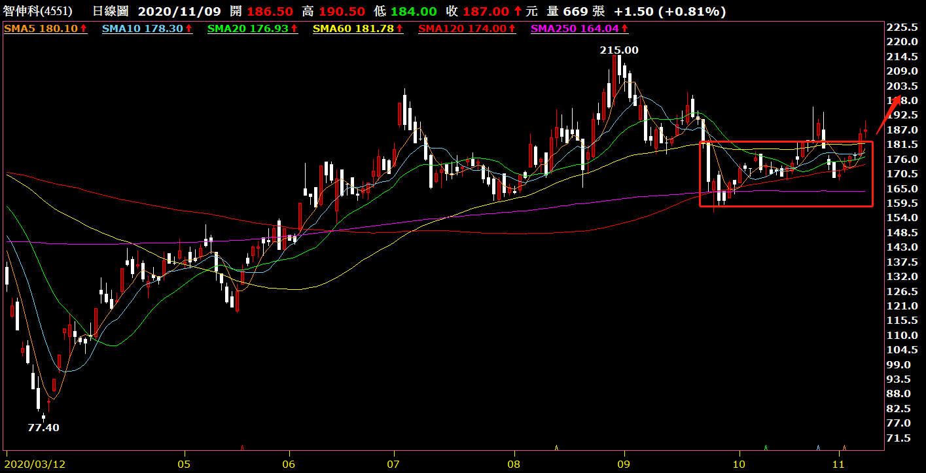Click the red up arrow after closing price 187.00
This screenshot has height=473, width=926.
point(518,12)
